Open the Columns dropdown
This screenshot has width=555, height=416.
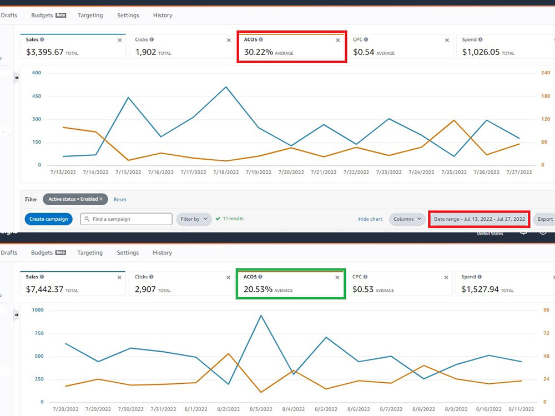(x=407, y=219)
